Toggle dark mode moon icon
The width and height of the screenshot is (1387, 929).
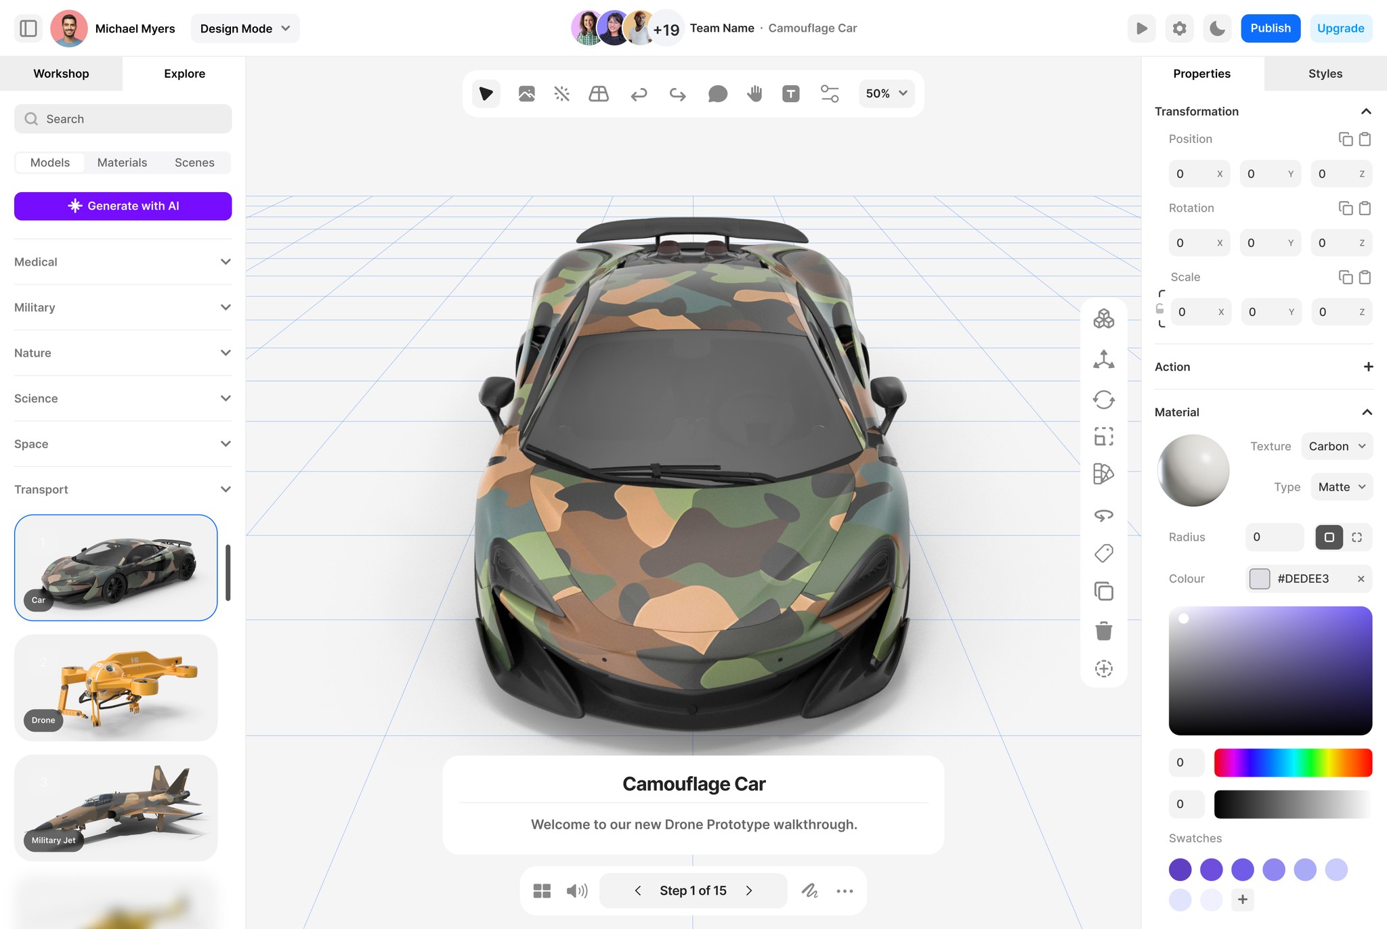click(x=1217, y=28)
